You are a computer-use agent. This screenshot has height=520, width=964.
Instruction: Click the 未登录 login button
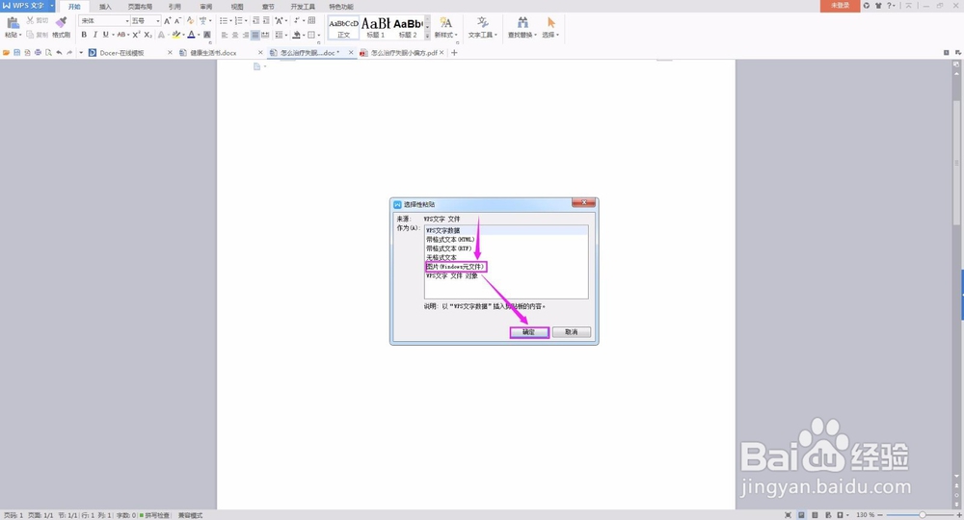tap(840, 6)
